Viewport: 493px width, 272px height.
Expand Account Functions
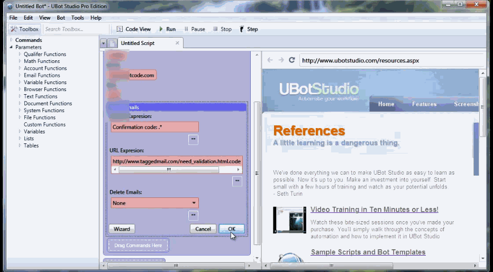pos(20,68)
